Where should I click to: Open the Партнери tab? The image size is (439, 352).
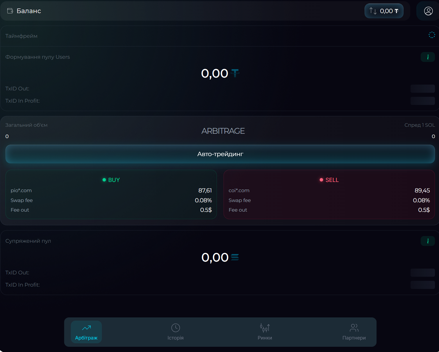(x=354, y=332)
